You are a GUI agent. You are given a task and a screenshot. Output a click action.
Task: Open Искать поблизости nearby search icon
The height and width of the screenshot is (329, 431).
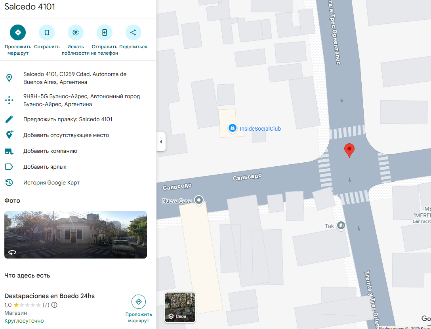(x=76, y=32)
